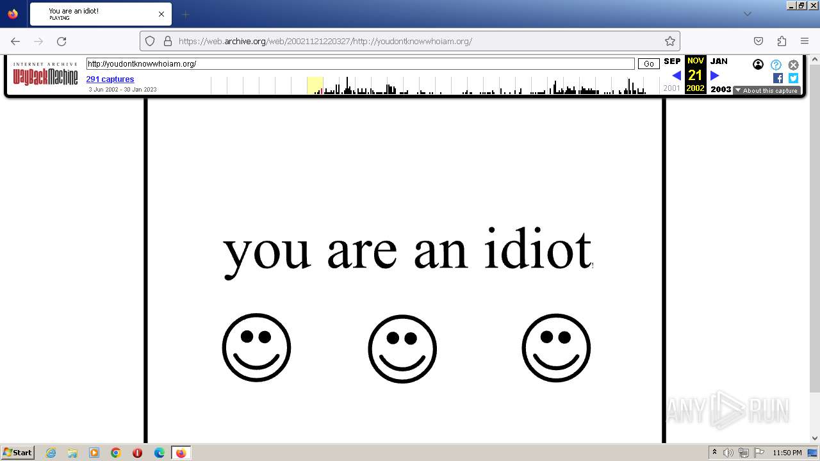Screen dimensions: 820x461
Task: Close the 'You are an idiot!' tab
Action: (161, 14)
